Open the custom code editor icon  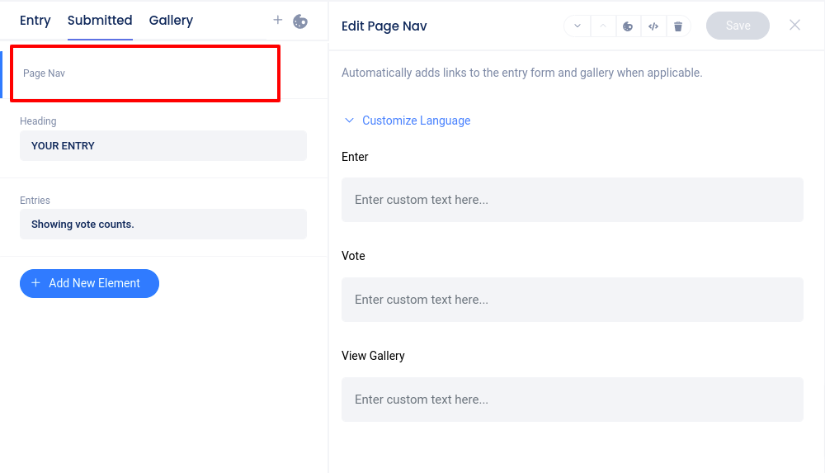[x=653, y=26]
